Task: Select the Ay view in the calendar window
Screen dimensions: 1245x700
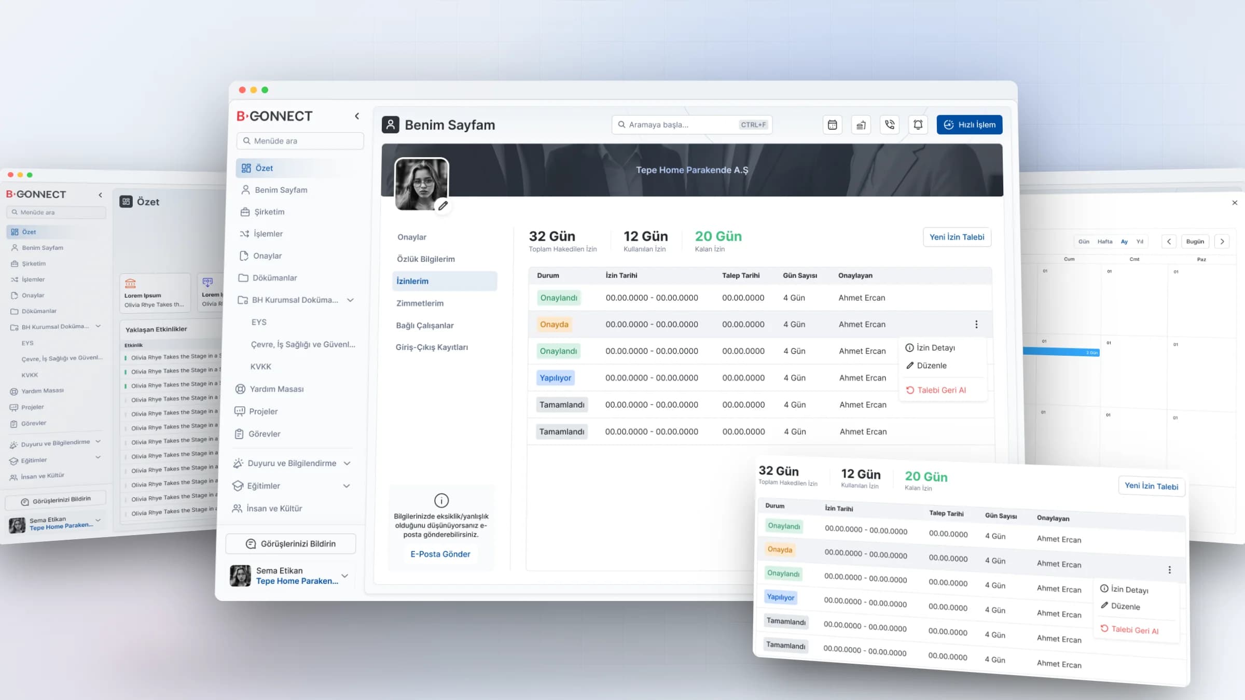Action: tap(1124, 242)
